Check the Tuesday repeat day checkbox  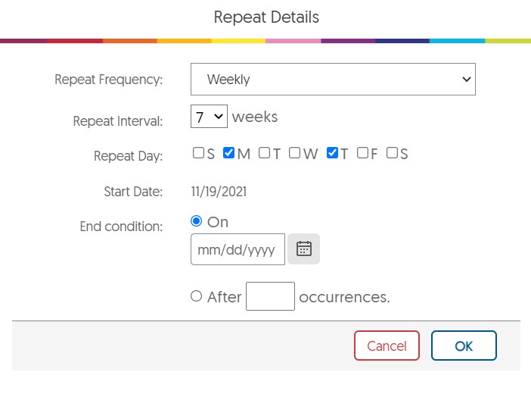(264, 153)
